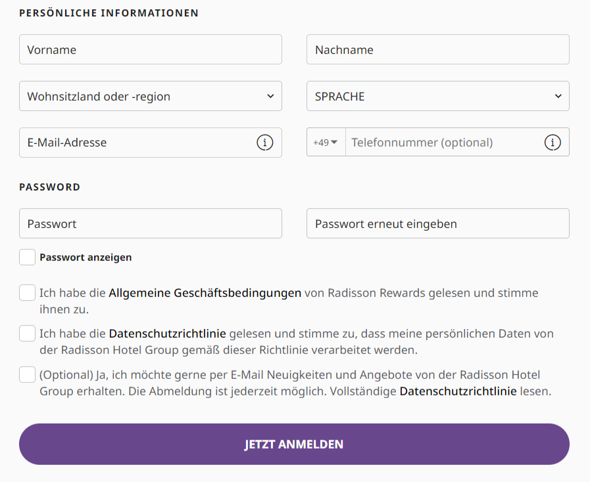Accept the Allgemeine Geschäftsbedingungen checkbox
Image resolution: width=590 pixels, height=482 pixels.
click(x=27, y=293)
